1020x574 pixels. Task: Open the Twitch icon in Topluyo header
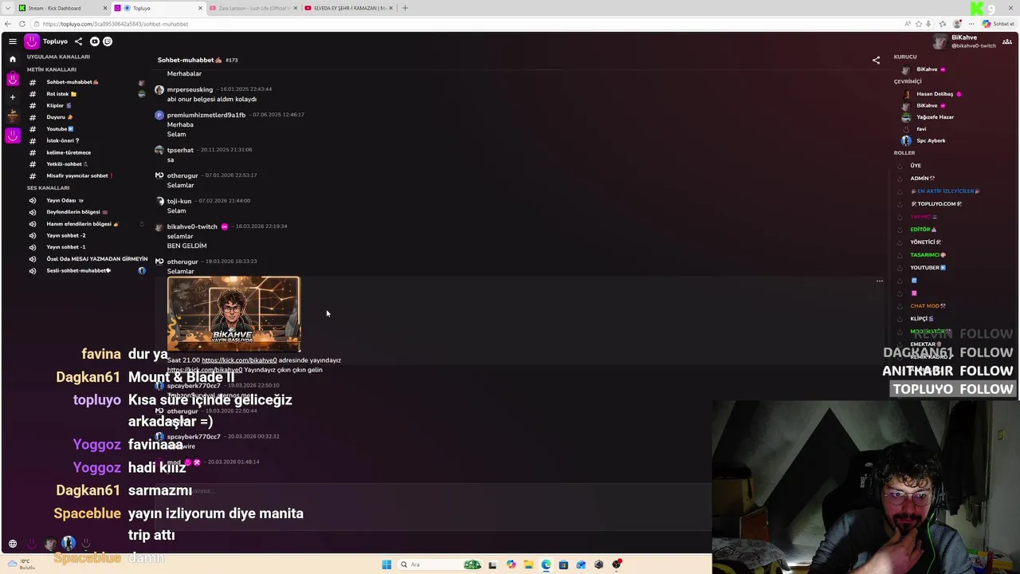108,41
